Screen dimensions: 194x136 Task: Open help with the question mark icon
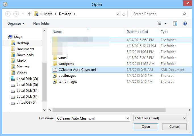(x=185, y=24)
